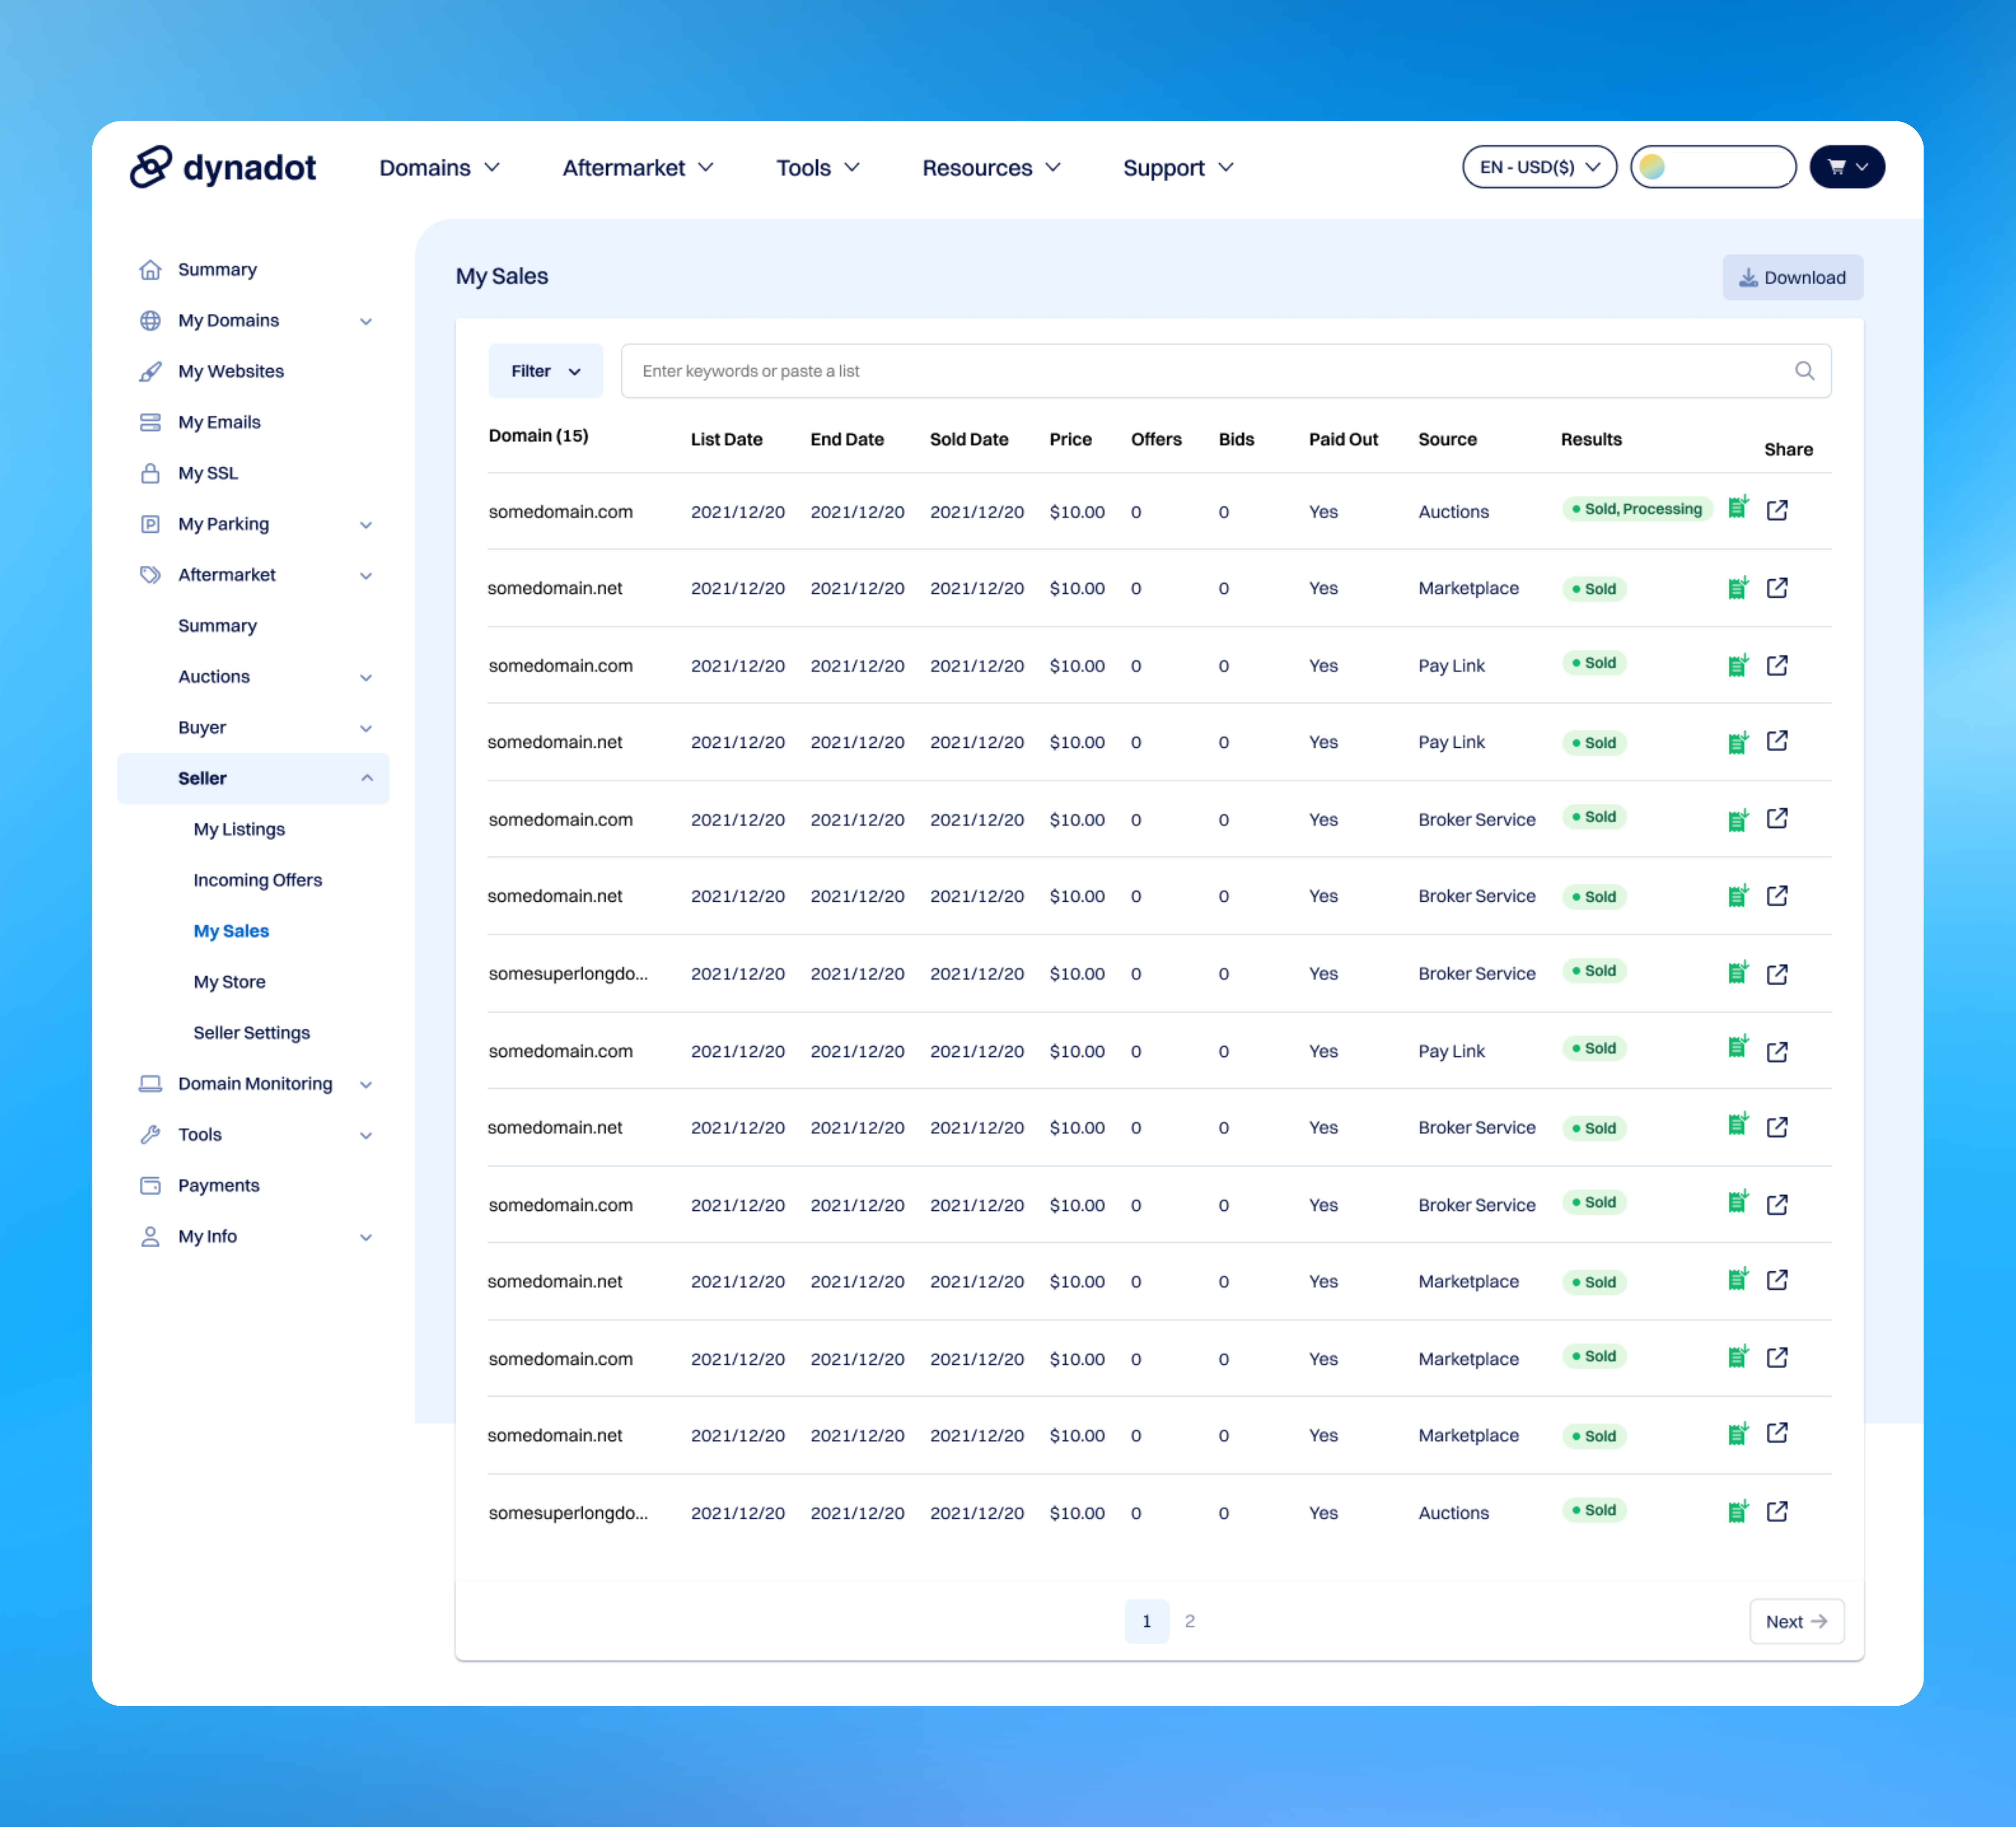2016x1827 pixels.
Task: Click the download arrow icon
Action: point(1748,278)
